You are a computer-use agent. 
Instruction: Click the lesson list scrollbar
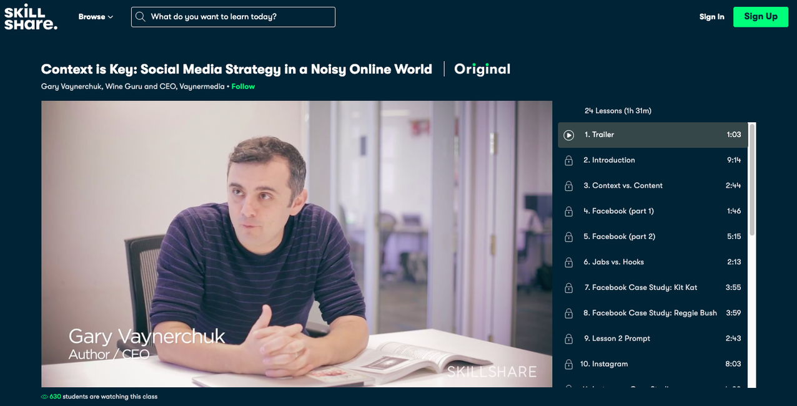[752, 180]
